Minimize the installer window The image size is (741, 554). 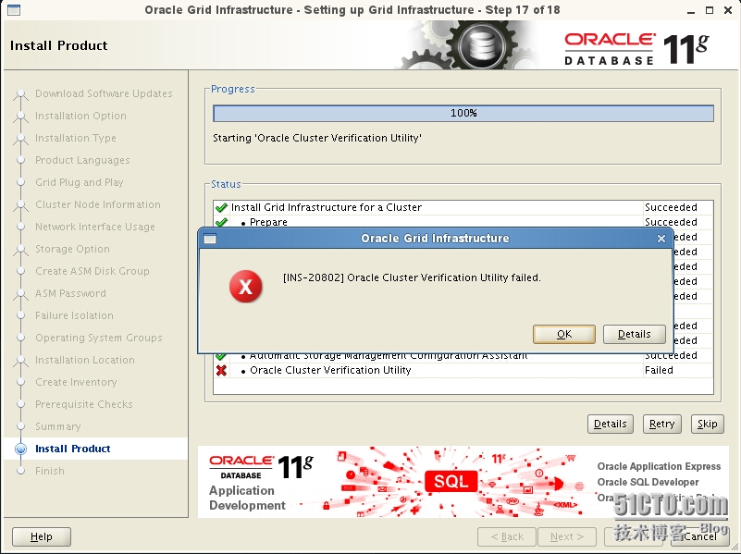tap(691, 10)
